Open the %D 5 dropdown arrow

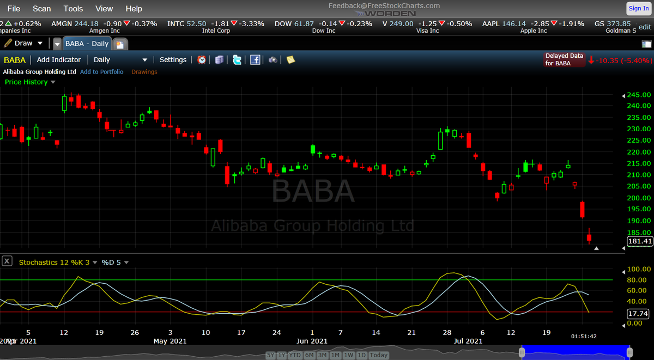click(x=126, y=263)
